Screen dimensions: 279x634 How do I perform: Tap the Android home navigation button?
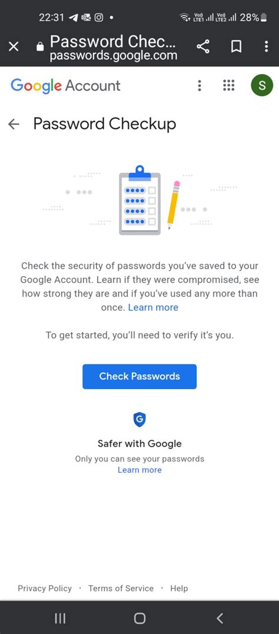click(139, 618)
